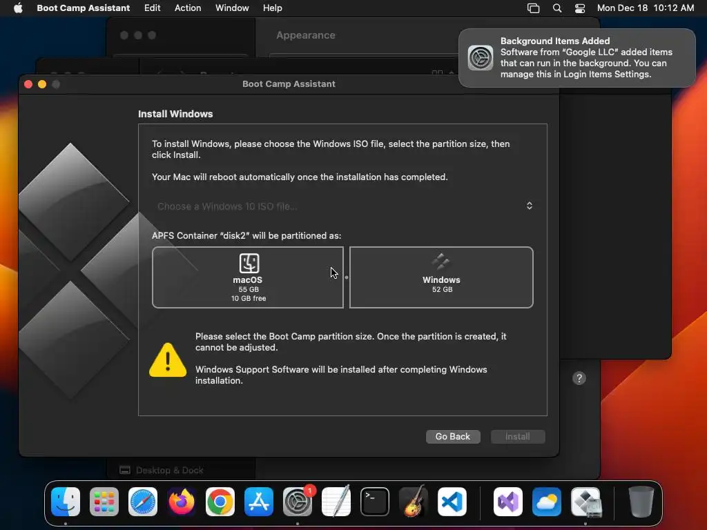The height and width of the screenshot is (530, 707).
Task: Click the Background Items Added notification
Action: tap(577, 58)
